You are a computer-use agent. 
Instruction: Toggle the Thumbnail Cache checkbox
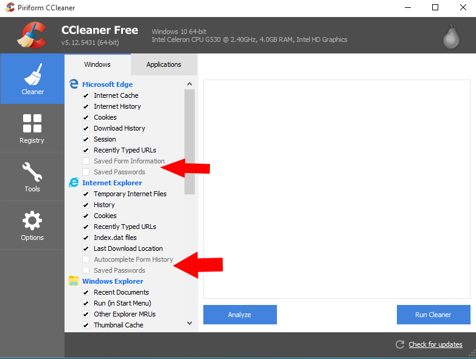(86, 326)
